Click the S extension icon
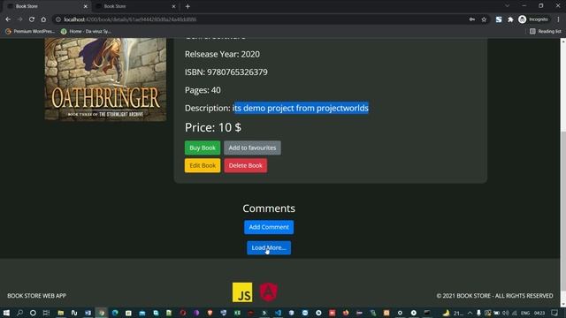566x318 pixels. [x=499, y=19]
